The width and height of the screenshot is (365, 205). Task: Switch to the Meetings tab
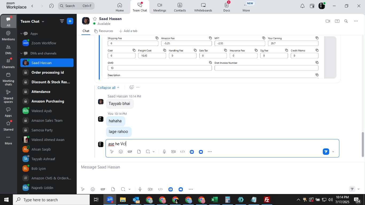(160, 7)
